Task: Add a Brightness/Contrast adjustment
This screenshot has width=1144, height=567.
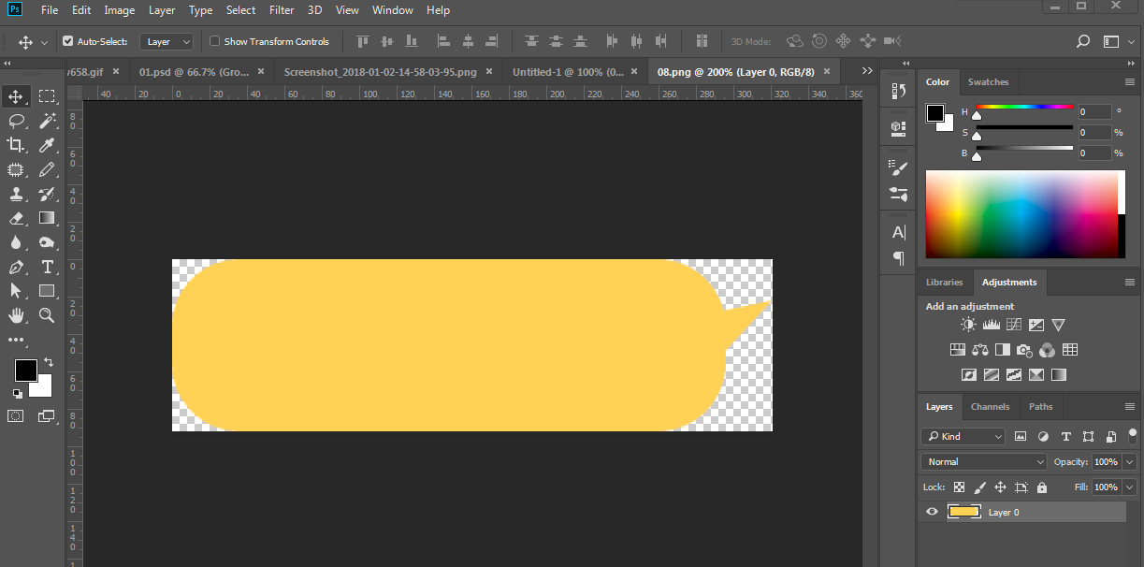Action: (968, 325)
